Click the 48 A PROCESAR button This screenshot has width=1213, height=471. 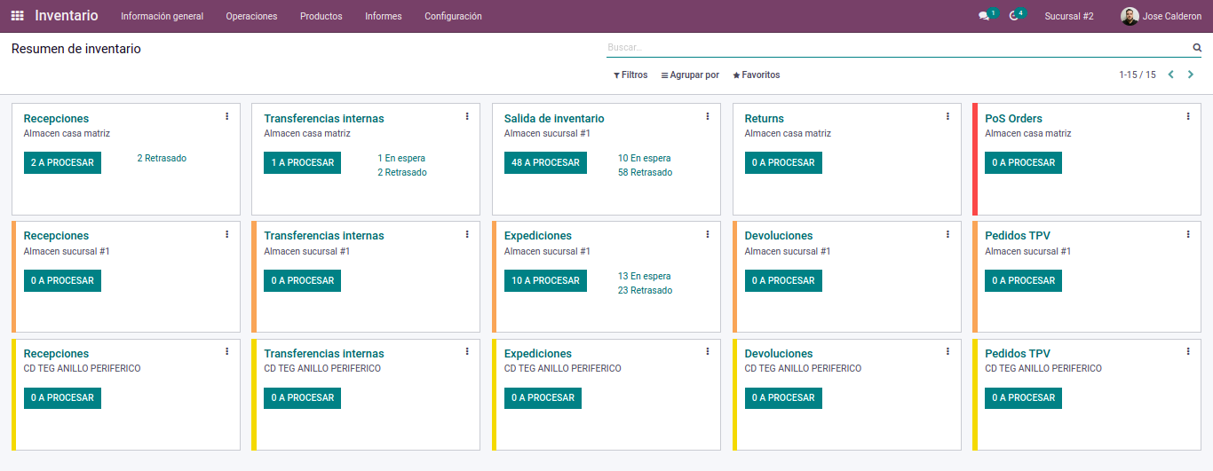coord(545,162)
